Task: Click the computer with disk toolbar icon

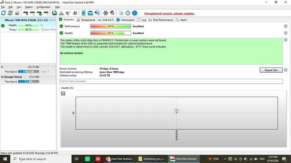Action: click(x=75, y=13)
